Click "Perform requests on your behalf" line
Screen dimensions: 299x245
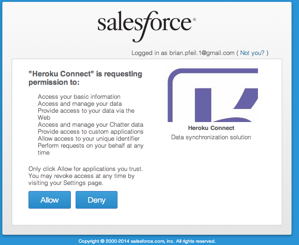[90, 149]
